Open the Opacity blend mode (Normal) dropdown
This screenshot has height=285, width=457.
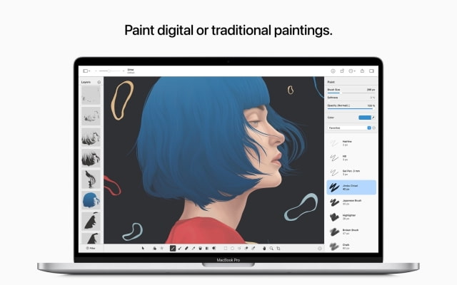pyautogui.click(x=338, y=105)
